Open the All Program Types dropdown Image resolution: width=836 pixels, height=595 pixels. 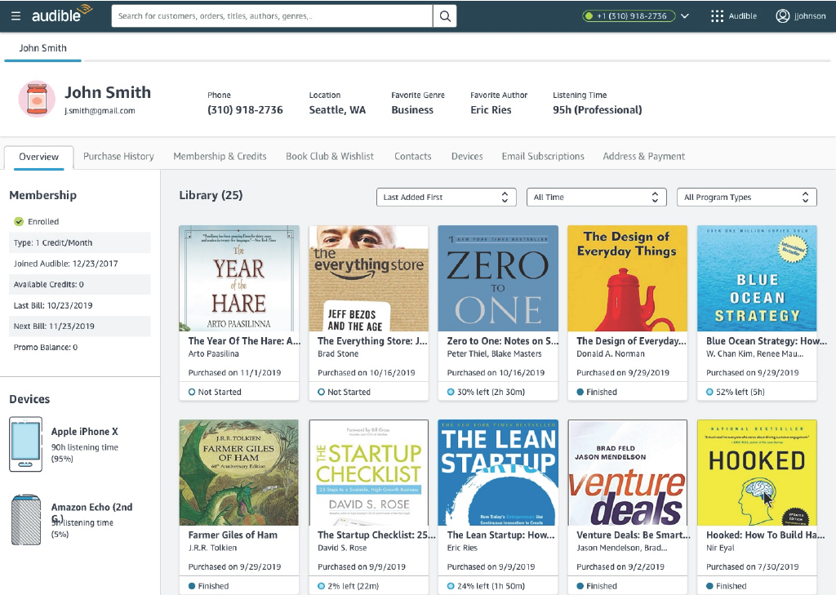tap(746, 198)
